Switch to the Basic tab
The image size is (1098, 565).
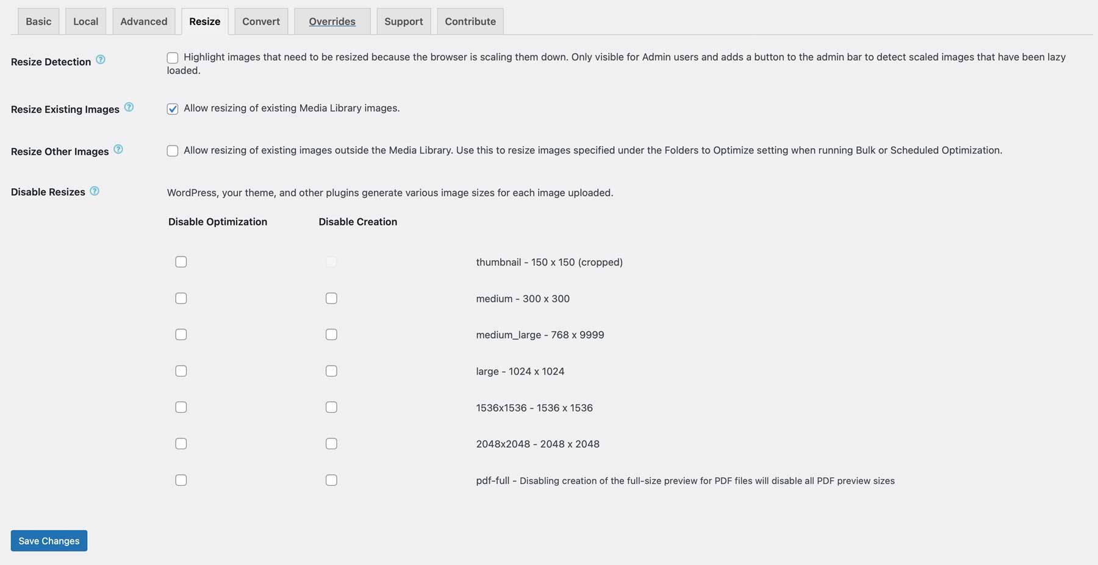click(x=38, y=21)
